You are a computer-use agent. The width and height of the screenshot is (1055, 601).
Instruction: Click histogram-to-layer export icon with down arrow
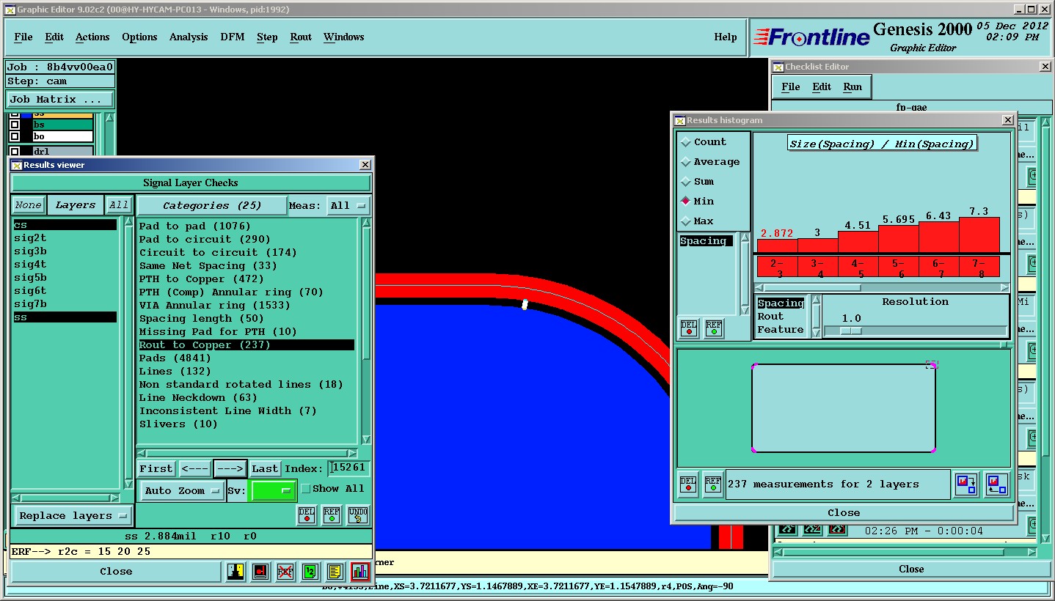point(967,484)
